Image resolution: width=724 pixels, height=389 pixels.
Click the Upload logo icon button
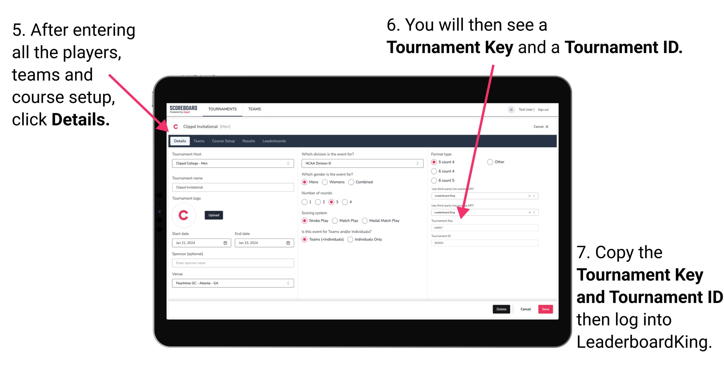[x=214, y=215]
